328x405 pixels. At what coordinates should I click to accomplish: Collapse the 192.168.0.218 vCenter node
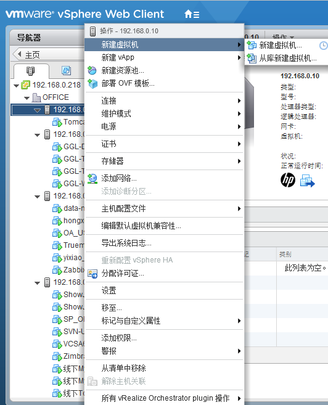[16, 86]
